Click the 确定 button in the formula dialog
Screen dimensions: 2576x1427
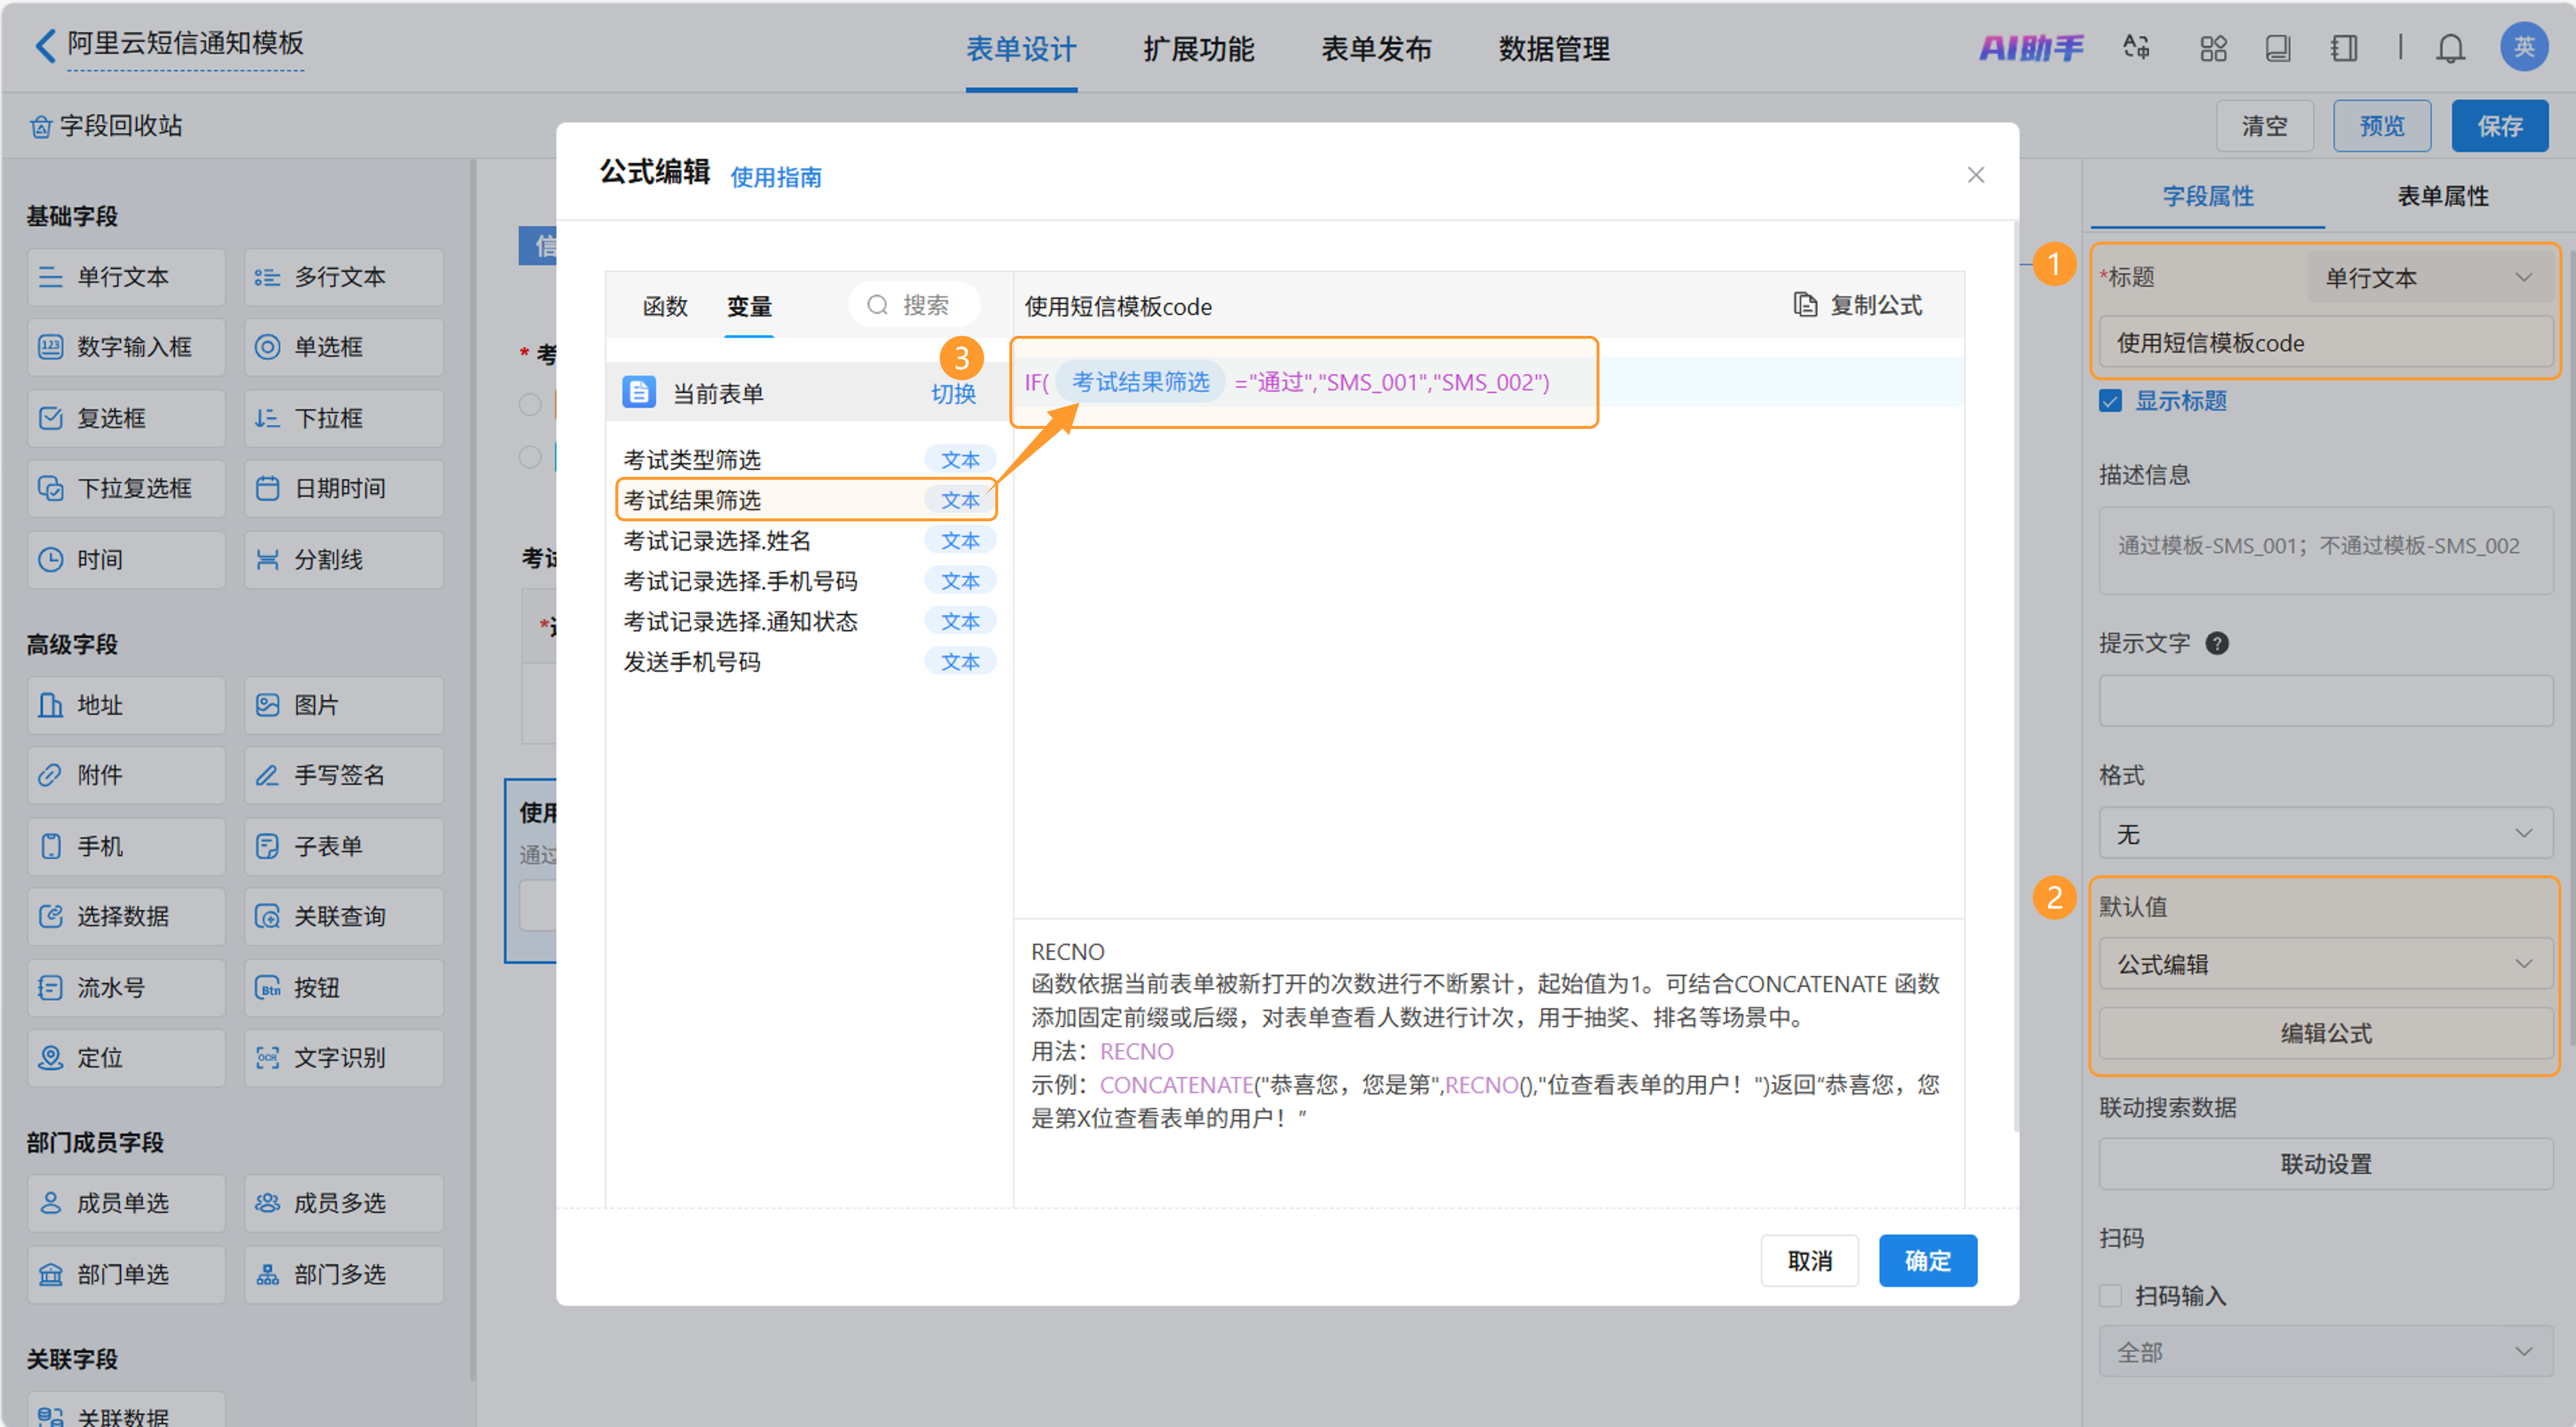click(1927, 1261)
